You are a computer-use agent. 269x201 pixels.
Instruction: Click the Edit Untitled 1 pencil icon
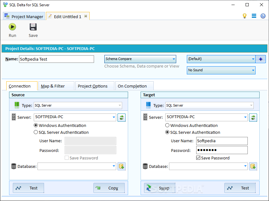[x=50, y=16]
